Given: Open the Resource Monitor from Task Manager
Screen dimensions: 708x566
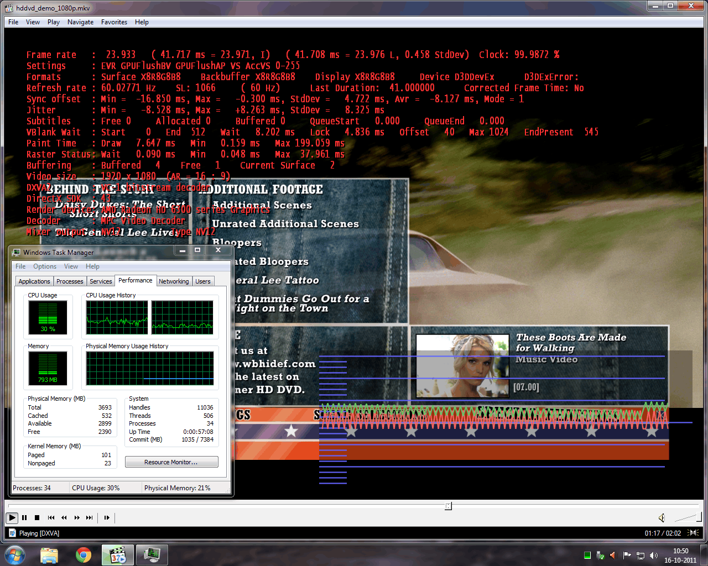Looking at the screenshot, I should tap(171, 462).
